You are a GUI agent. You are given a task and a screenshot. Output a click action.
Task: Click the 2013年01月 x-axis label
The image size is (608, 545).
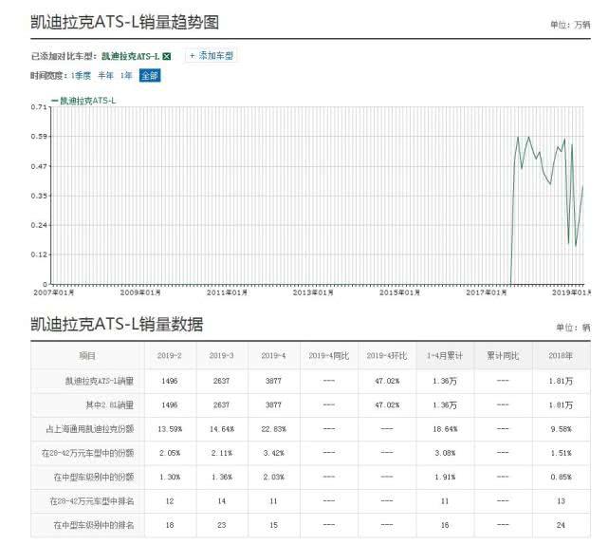click(313, 292)
